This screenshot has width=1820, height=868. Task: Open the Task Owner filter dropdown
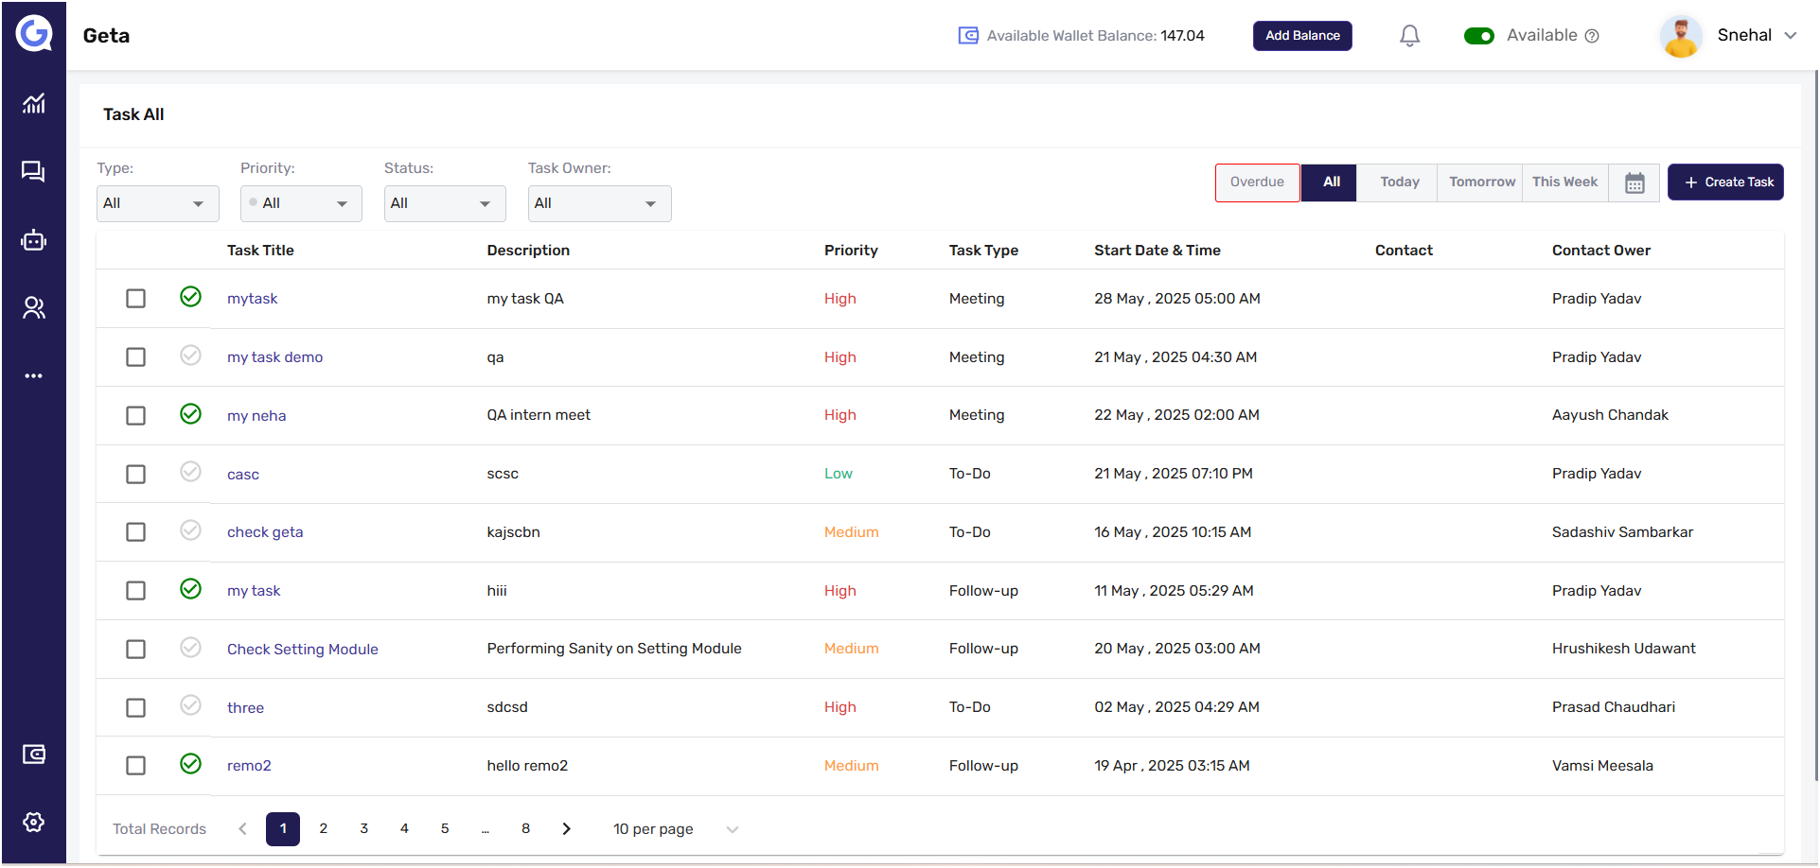pyautogui.click(x=599, y=203)
